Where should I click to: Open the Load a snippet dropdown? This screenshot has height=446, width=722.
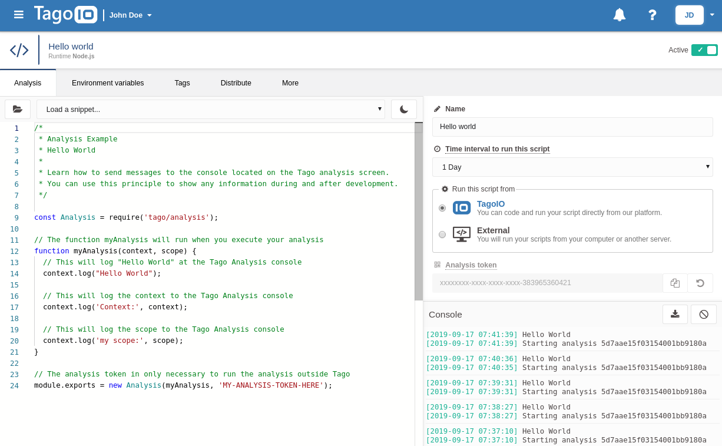tap(211, 109)
